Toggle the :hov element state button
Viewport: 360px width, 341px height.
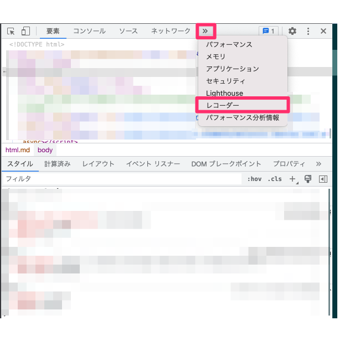tap(254, 179)
